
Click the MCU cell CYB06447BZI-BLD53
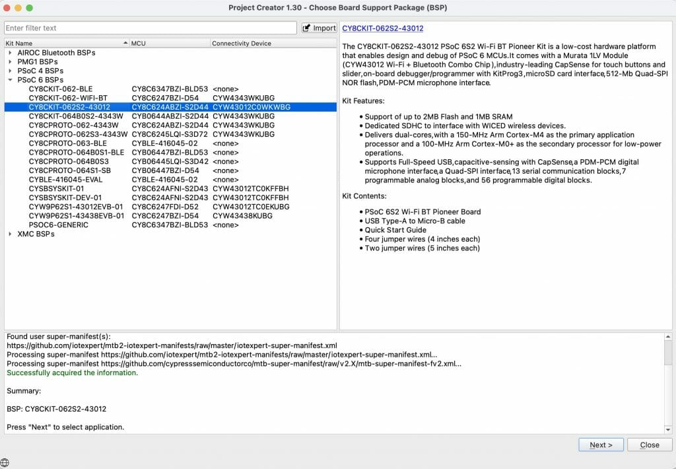pos(170,153)
